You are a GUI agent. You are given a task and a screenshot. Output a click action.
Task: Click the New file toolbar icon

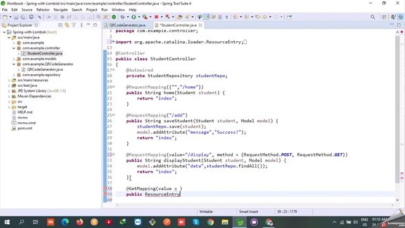coord(5,17)
